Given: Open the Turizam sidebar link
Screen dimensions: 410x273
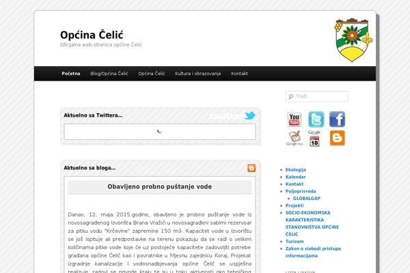Looking at the screenshot, I should pos(295,242).
